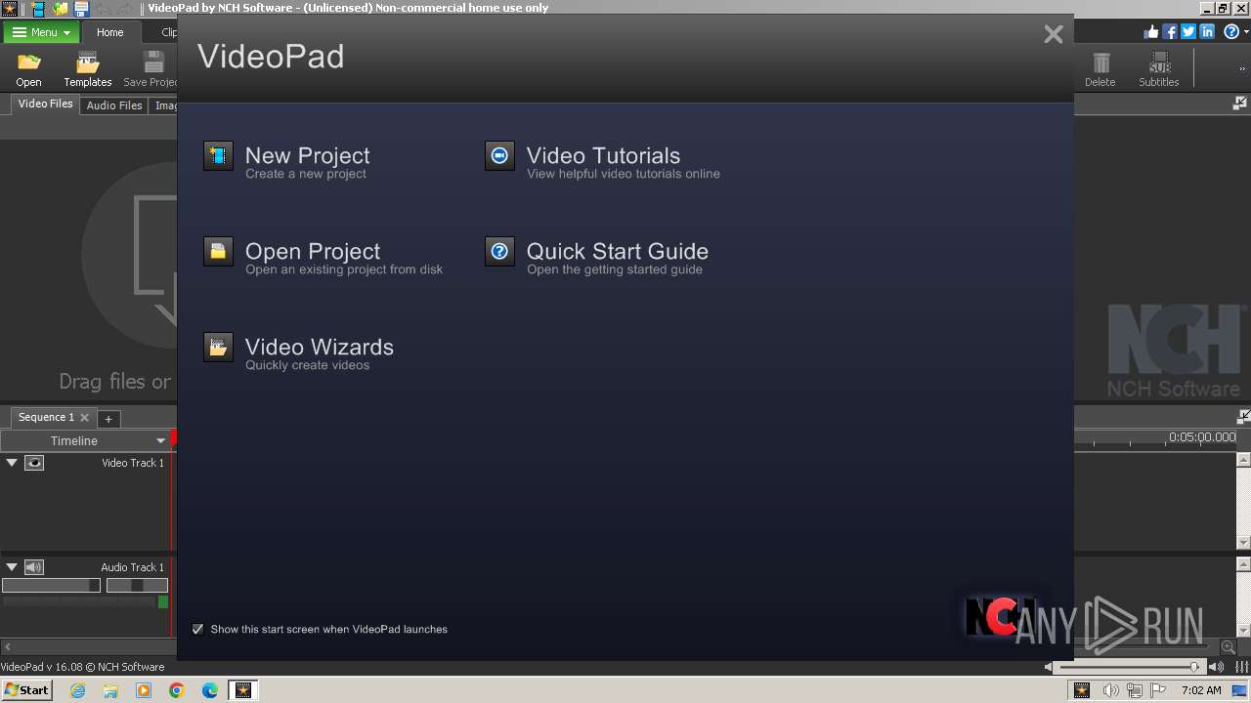Click the VideoPad taskbar button
The width and height of the screenshot is (1251, 703).
(x=242, y=690)
